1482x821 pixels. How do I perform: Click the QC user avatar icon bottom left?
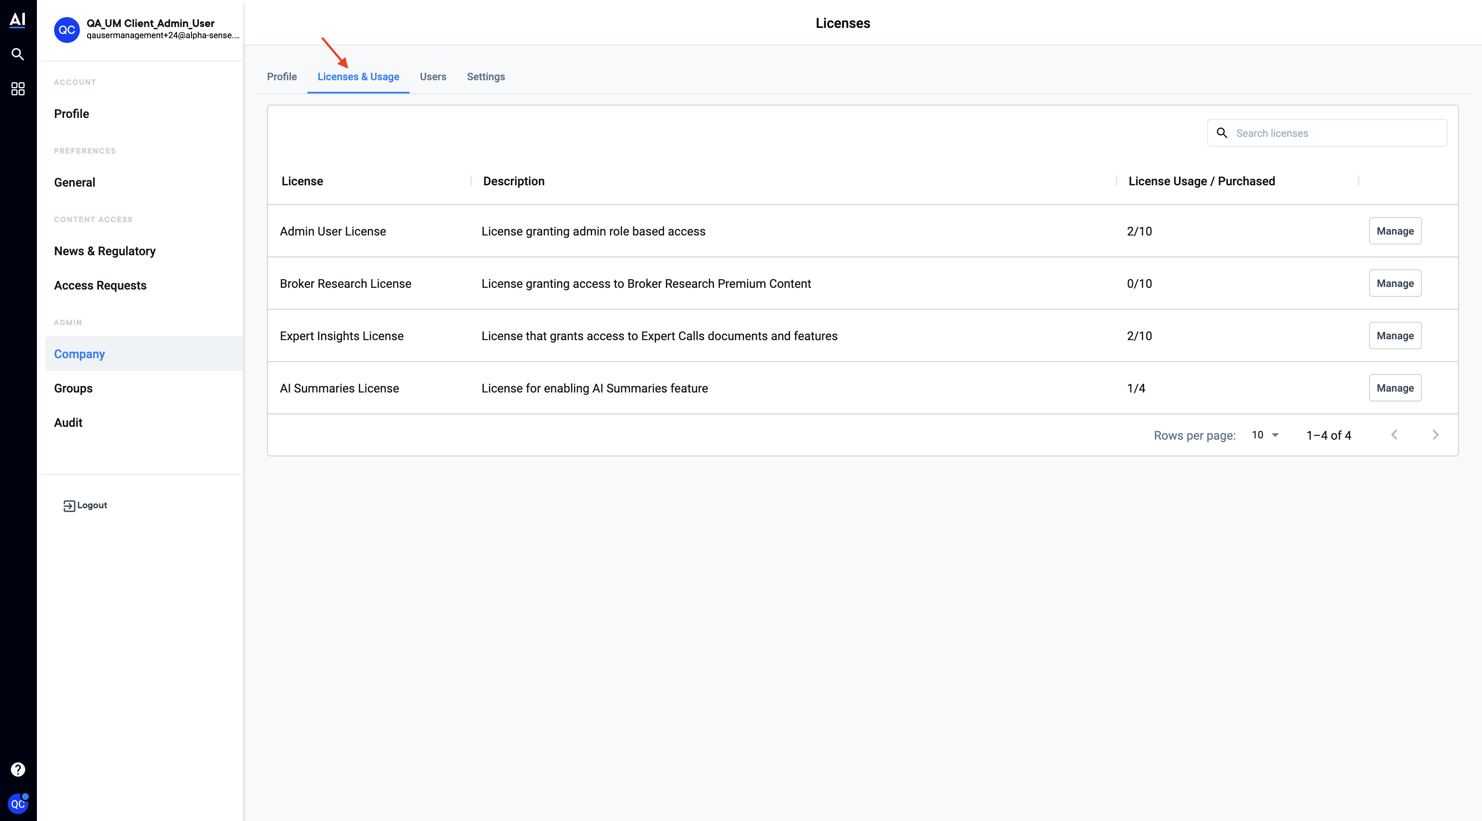(x=18, y=805)
